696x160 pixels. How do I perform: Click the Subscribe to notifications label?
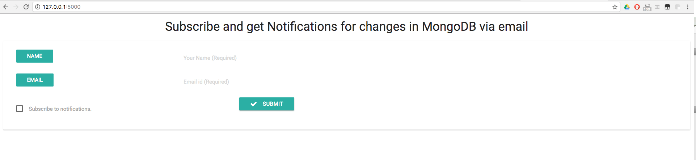click(60, 109)
